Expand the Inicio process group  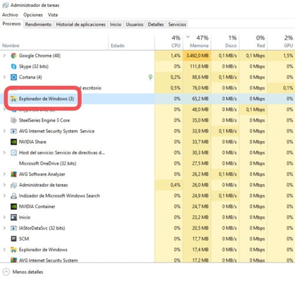click(4, 217)
